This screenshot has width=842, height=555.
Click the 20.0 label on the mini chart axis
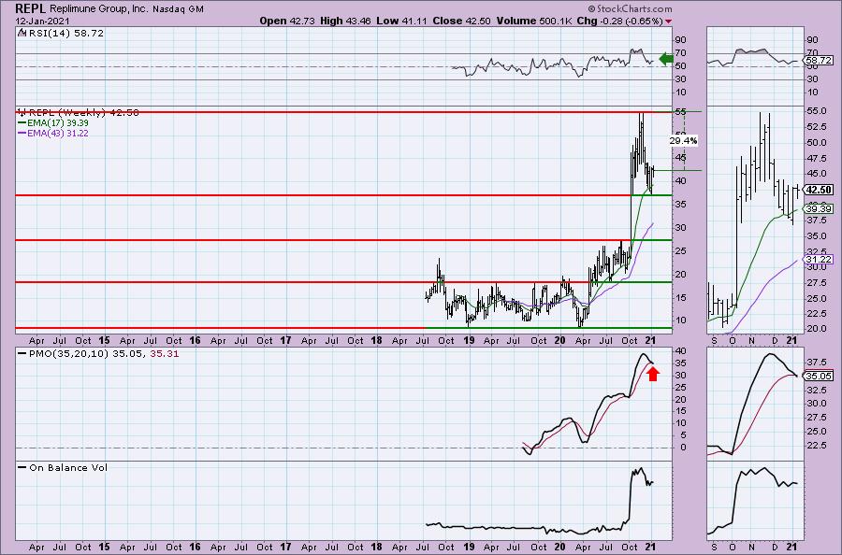tap(816, 329)
